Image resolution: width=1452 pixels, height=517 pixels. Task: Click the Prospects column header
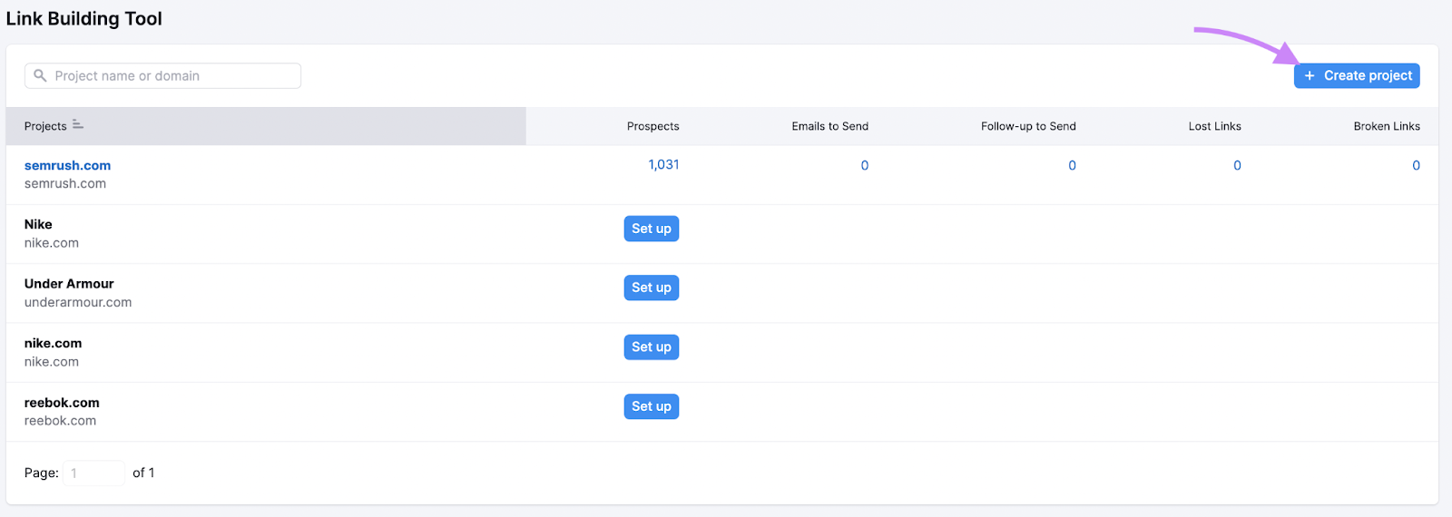click(652, 126)
